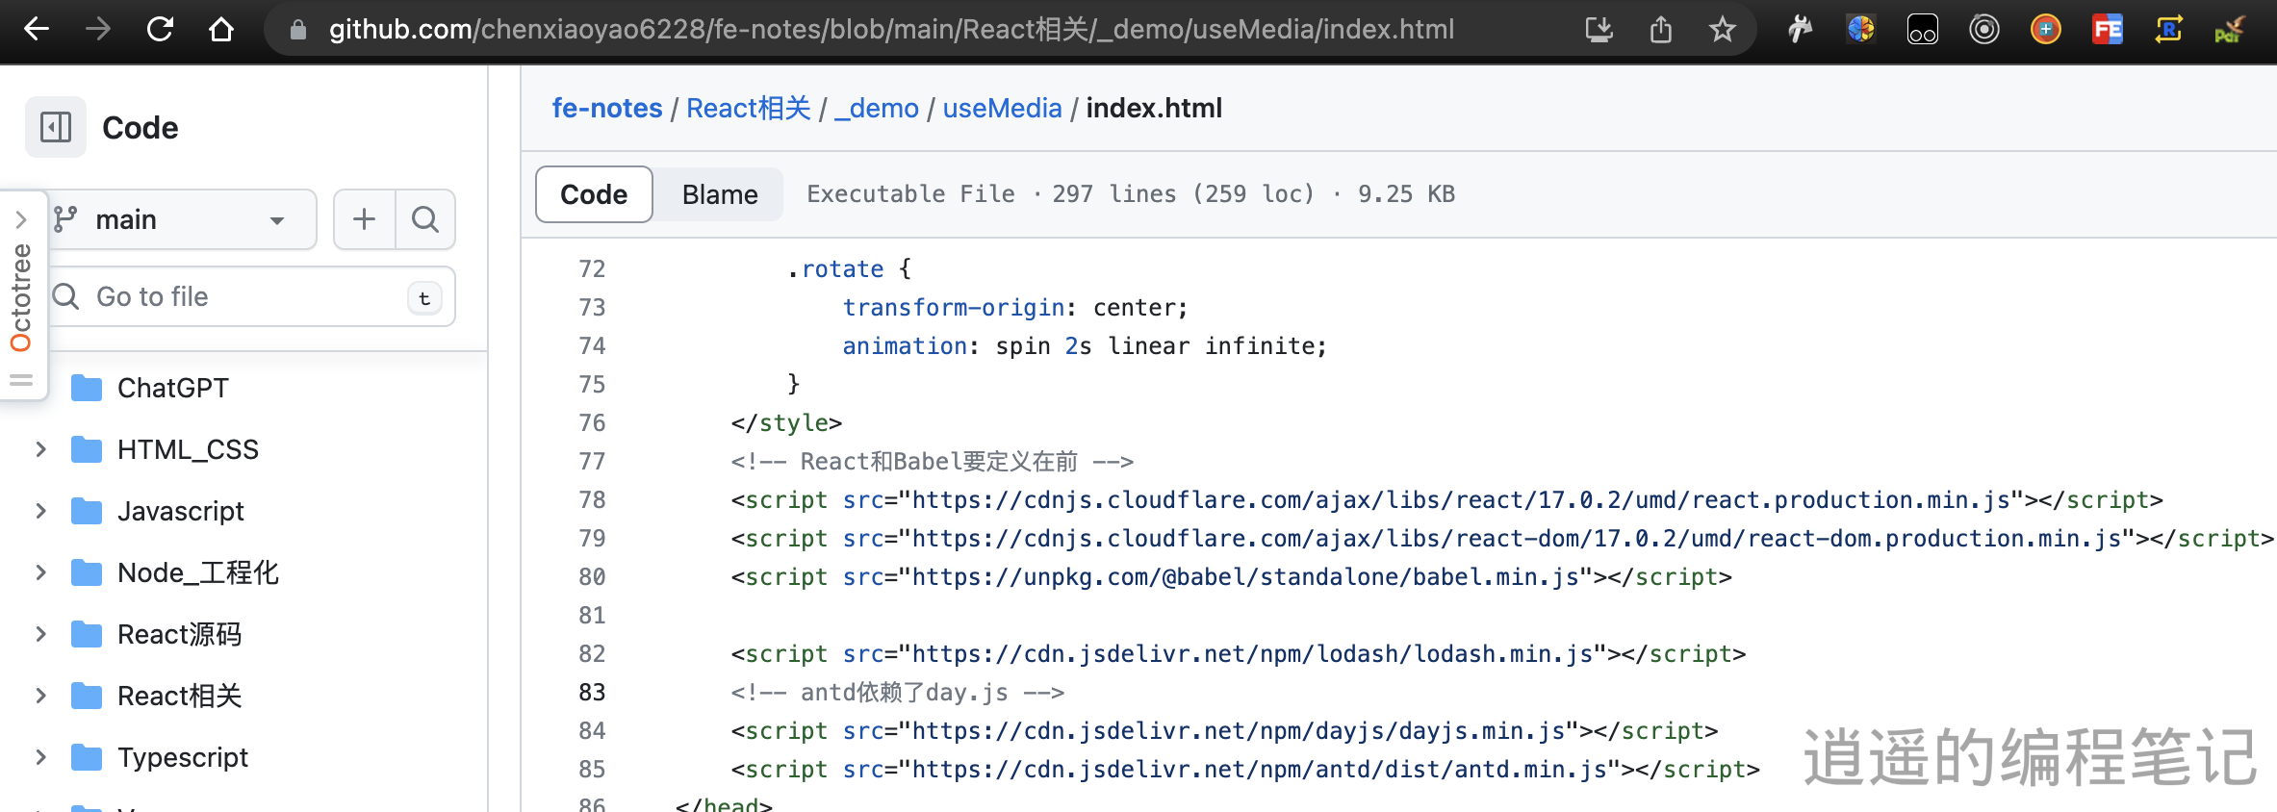Click the browser reload icon
This screenshot has height=812, width=2277.
[x=160, y=30]
